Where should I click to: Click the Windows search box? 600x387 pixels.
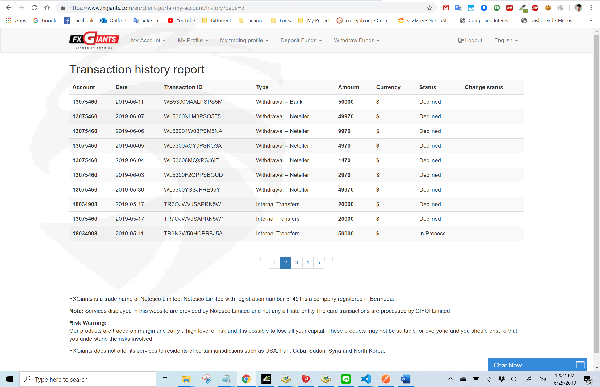tap(88, 379)
